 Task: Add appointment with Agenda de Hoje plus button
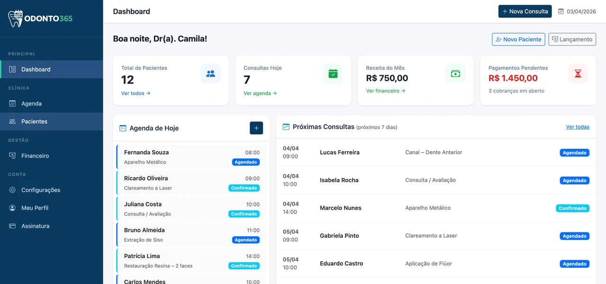(256, 128)
